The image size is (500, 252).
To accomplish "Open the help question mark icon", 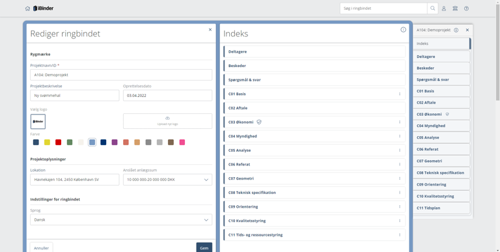I will [x=466, y=8].
